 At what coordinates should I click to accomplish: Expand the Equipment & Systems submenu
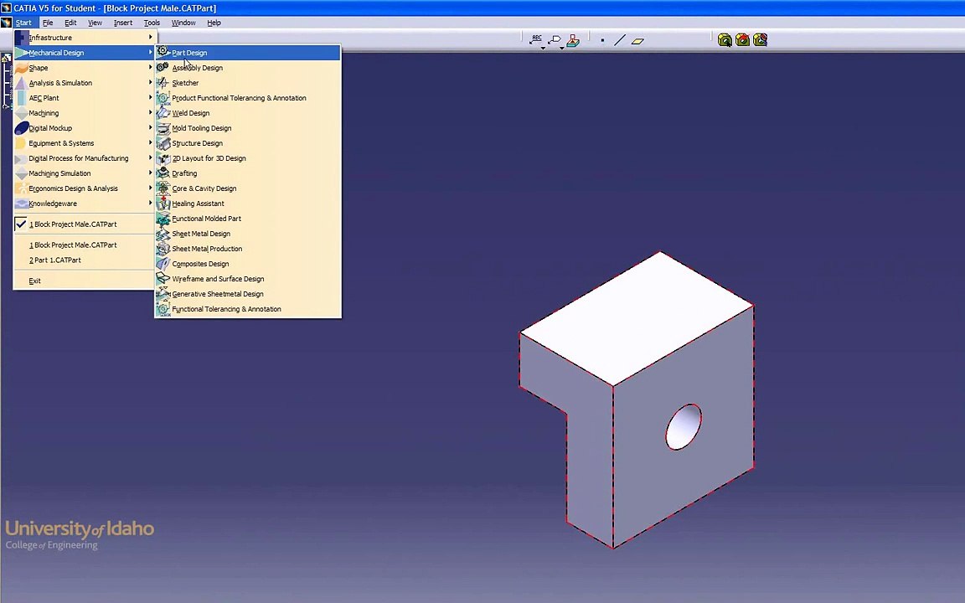(84, 142)
